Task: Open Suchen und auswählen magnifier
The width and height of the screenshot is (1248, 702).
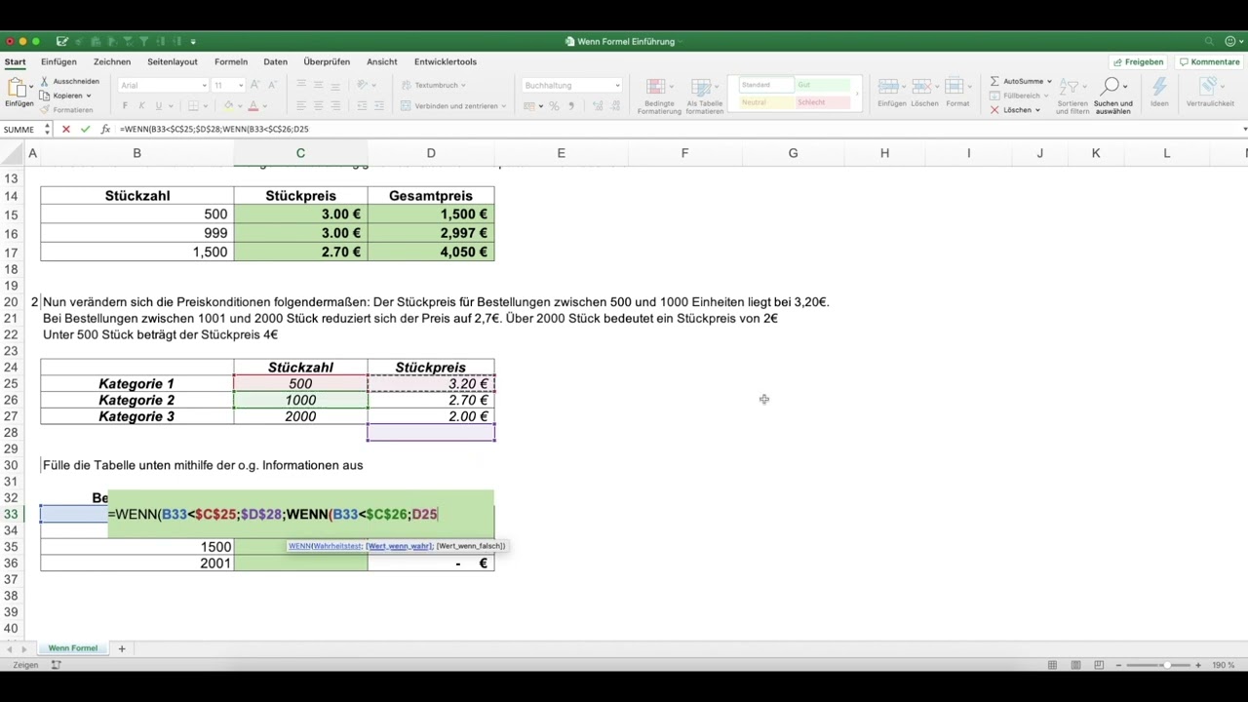Action: [1112, 96]
